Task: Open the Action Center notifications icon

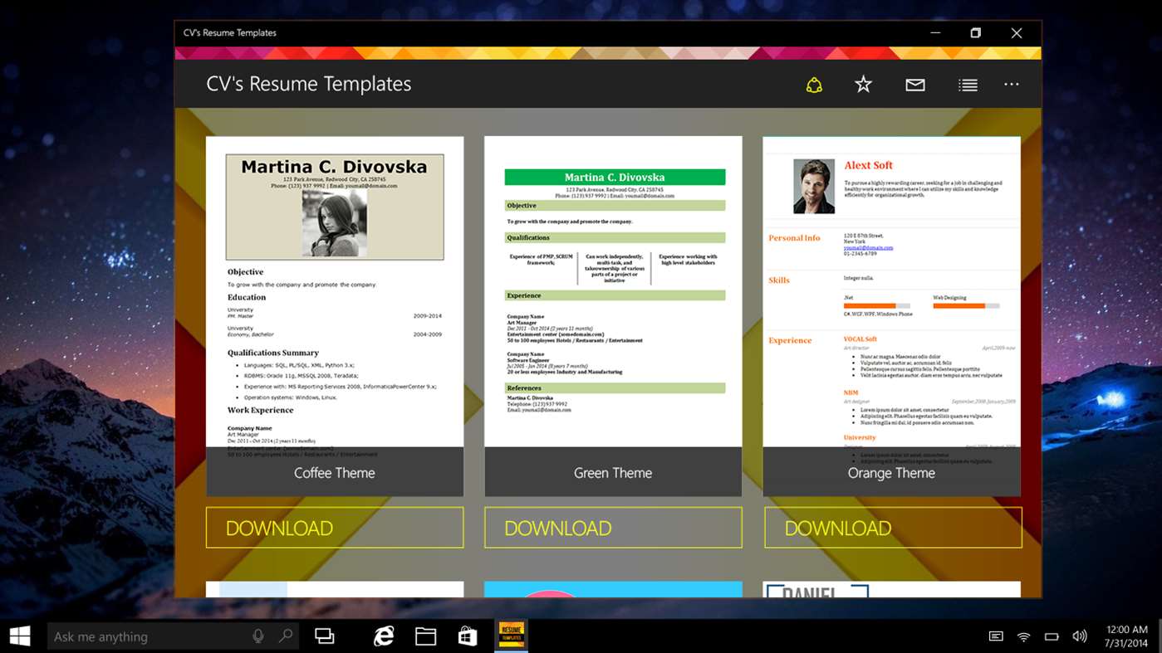Action: [996, 636]
